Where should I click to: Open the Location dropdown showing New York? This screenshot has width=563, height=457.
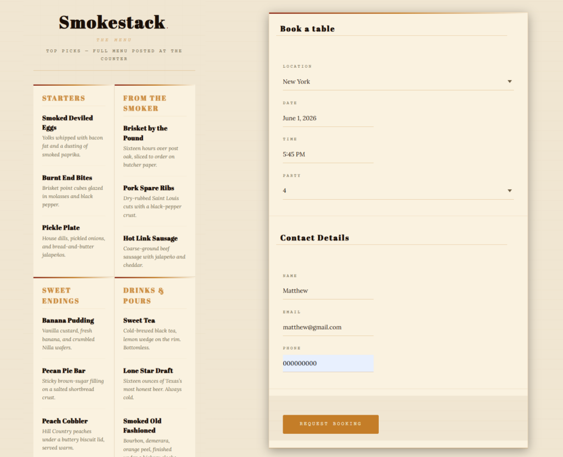[398, 81]
